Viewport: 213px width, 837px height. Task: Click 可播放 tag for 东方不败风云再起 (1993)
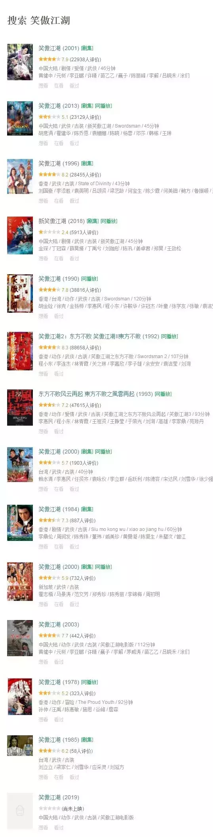click(163, 394)
